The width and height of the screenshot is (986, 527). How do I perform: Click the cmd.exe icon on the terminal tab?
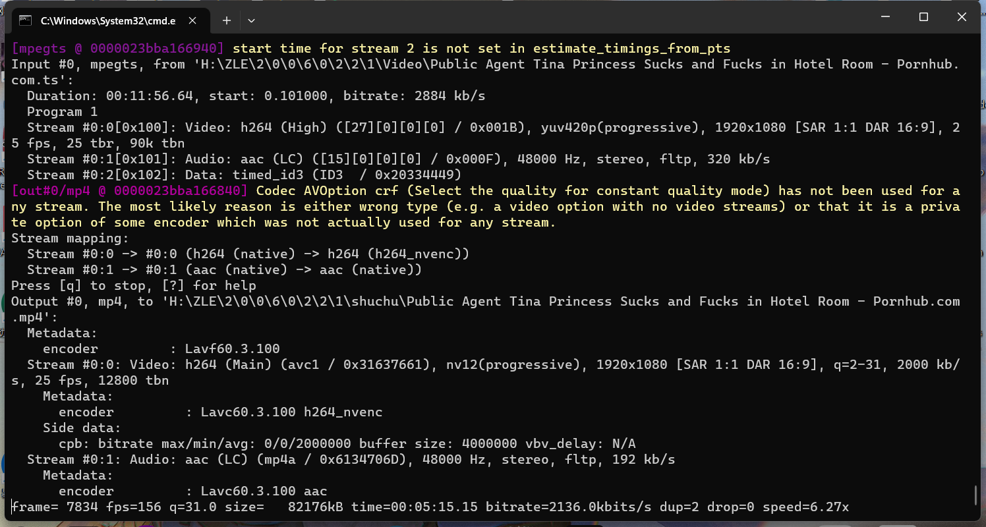[24, 20]
